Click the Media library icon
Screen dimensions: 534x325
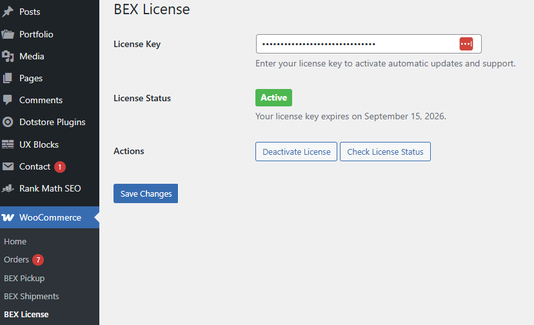[8, 56]
